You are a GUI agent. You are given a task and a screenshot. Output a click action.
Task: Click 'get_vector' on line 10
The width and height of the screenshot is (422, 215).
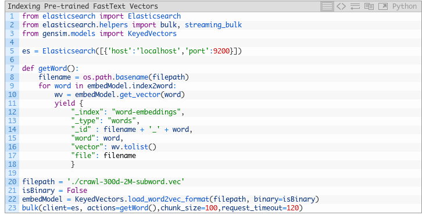[x=140, y=95]
